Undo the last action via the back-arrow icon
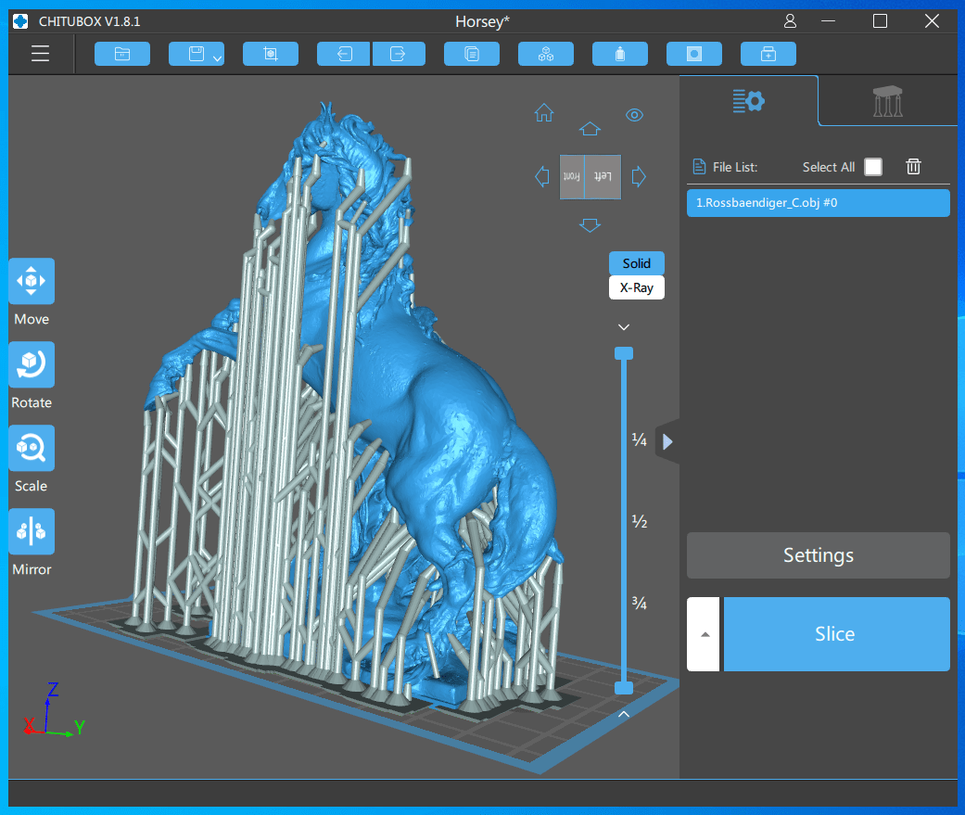Image resolution: width=965 pixels, height=815 pixels. (x=343, y=53)
